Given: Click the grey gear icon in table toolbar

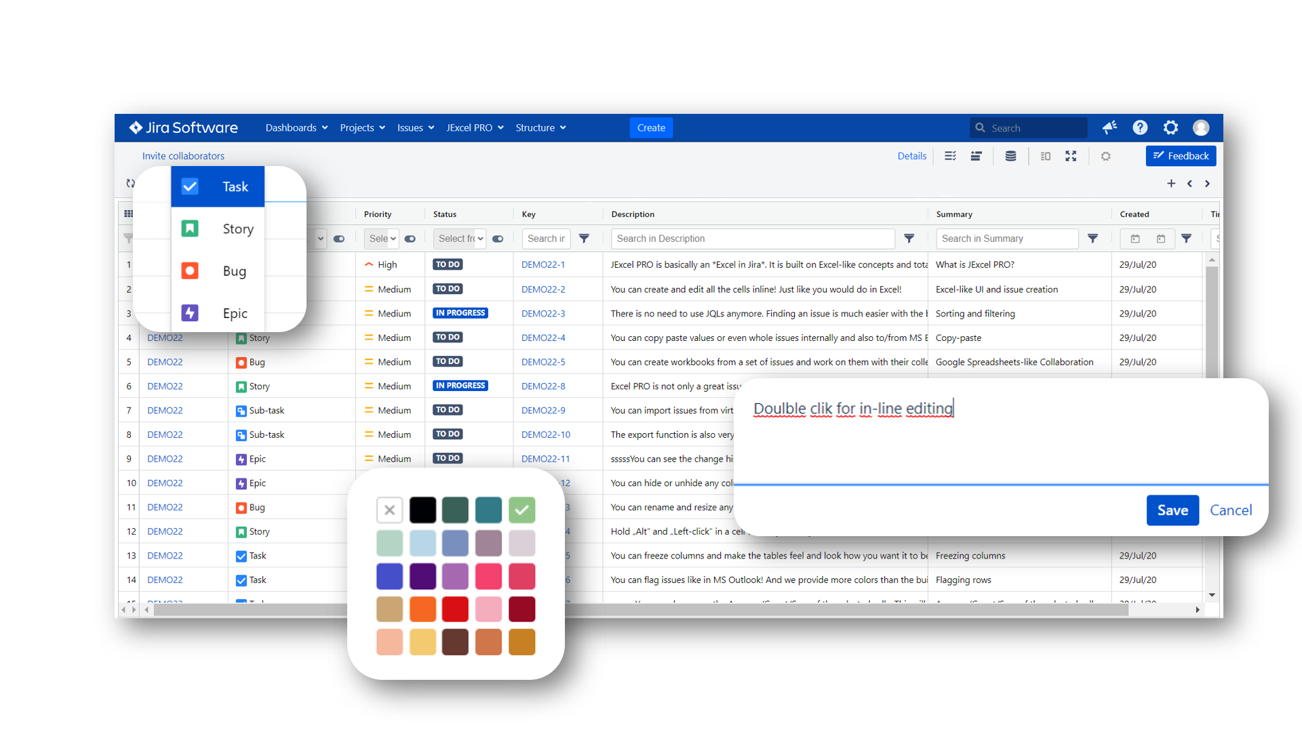Looking at the screenshot, I should pos(1105,156).
